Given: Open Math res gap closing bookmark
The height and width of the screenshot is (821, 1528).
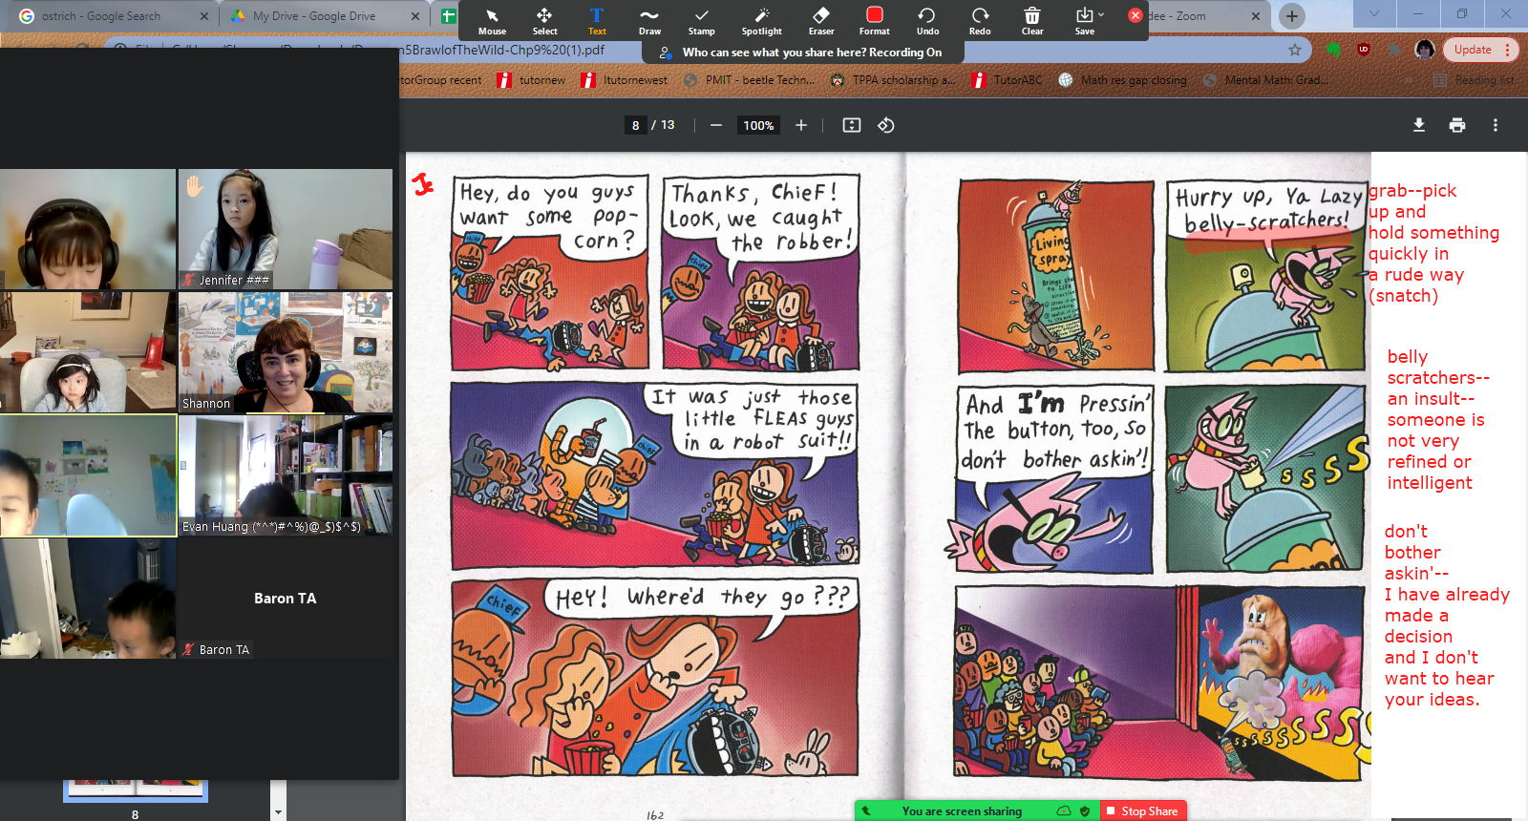Looking at the screenshot, I should tap(1123, 80).
